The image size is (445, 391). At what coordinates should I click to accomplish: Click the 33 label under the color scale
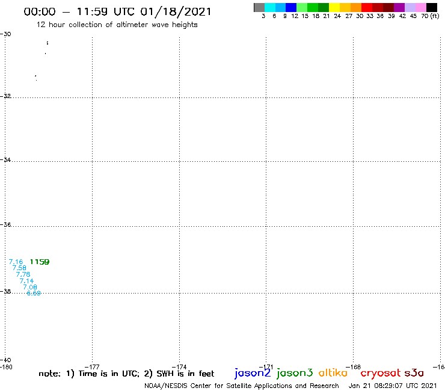369,16
